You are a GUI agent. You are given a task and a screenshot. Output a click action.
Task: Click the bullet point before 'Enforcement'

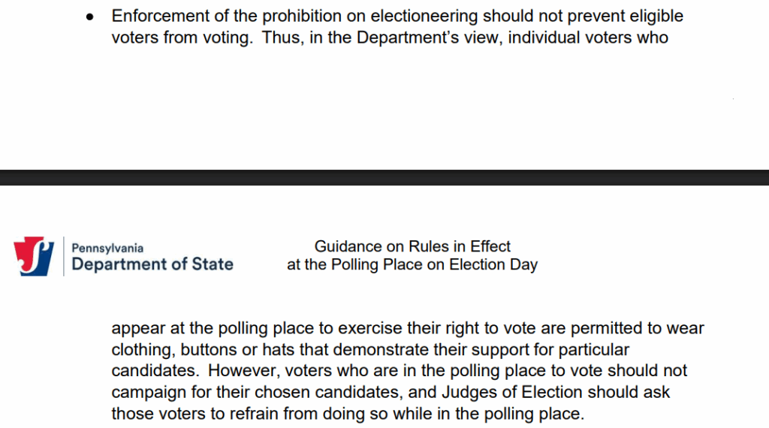(x=90, y=17)
